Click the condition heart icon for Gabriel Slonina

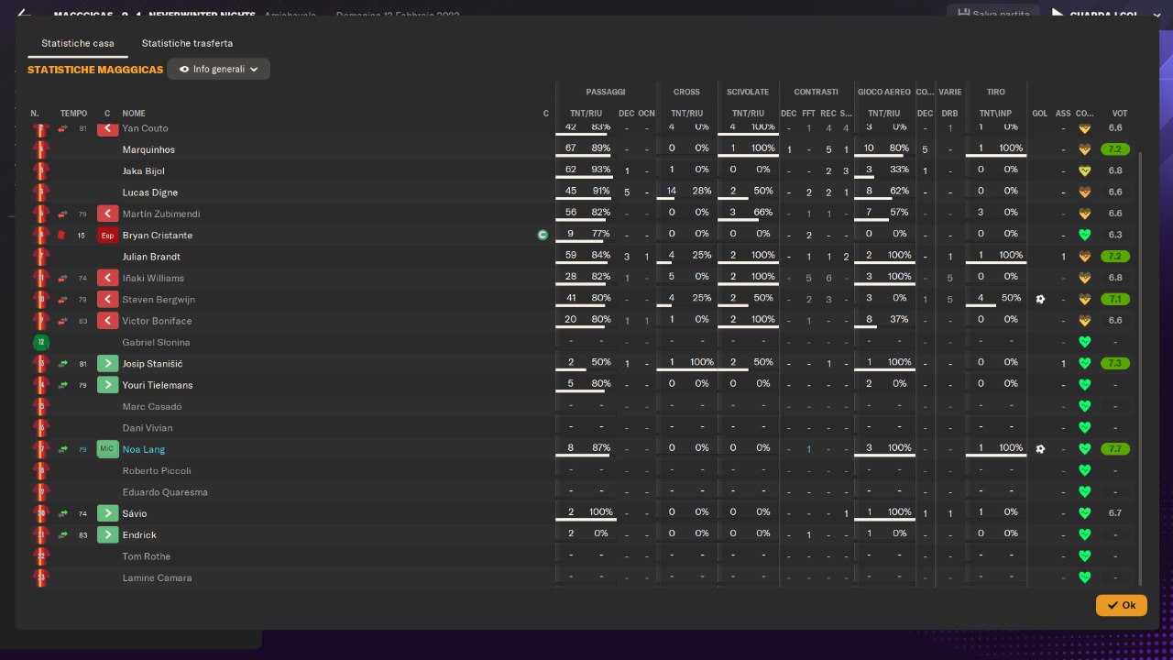(x=1085, y=343)
